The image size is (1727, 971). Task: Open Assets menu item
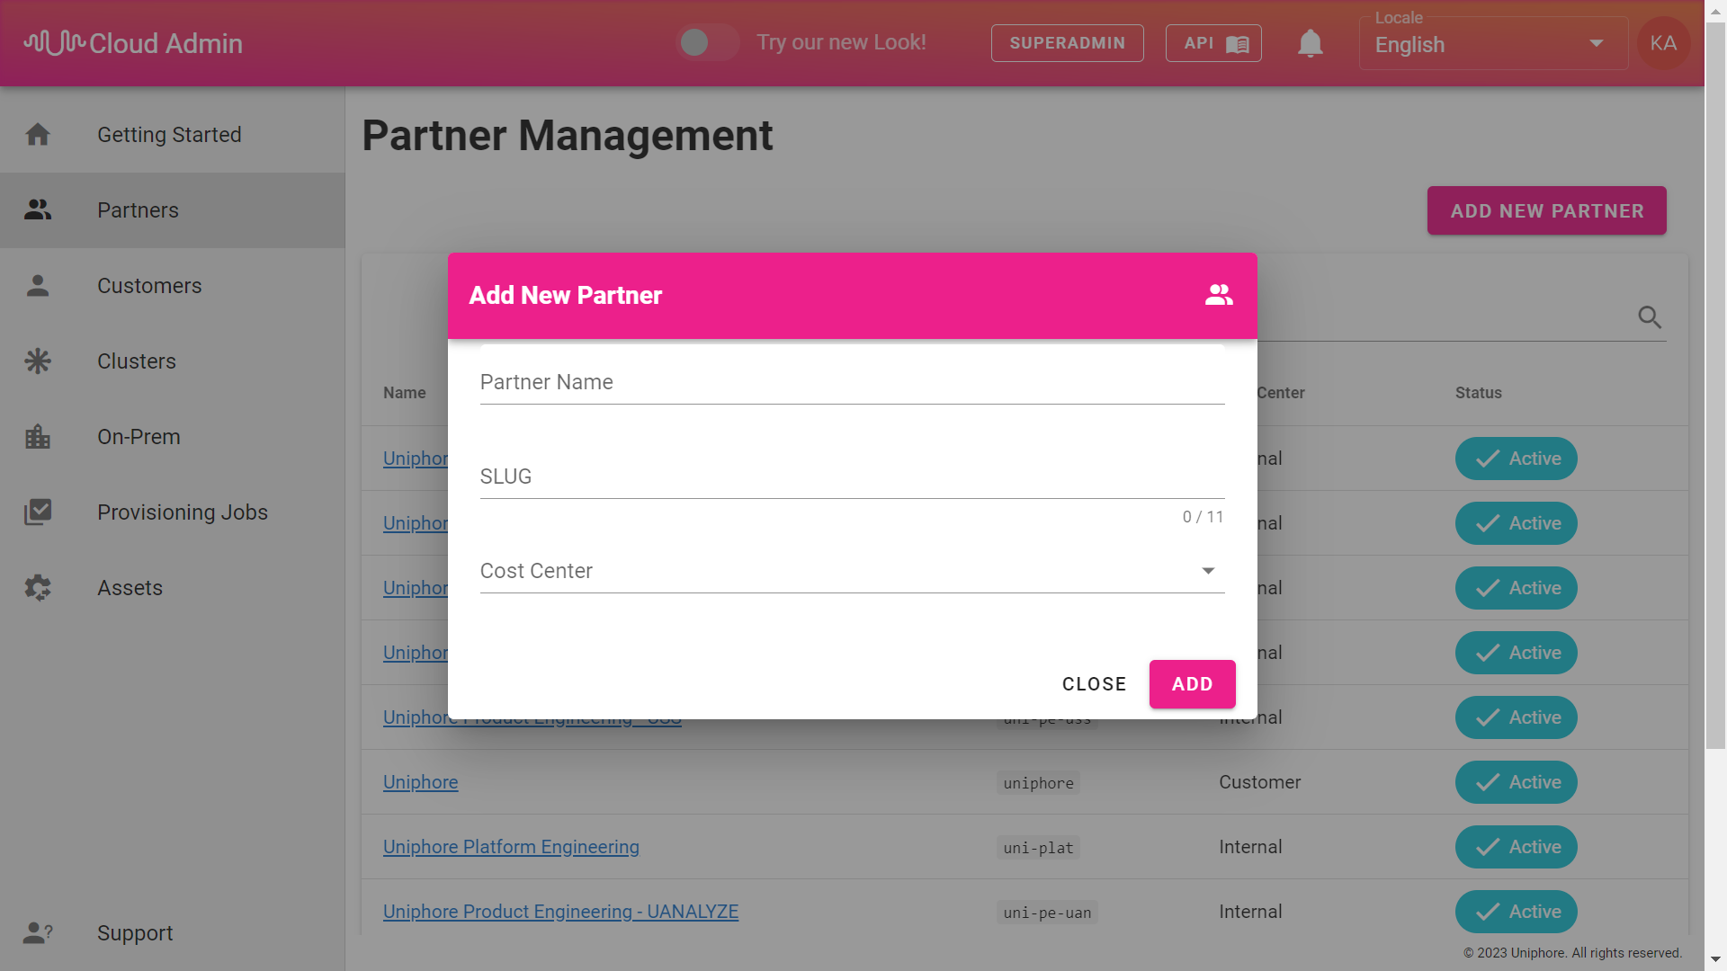(x=173, y=588)
